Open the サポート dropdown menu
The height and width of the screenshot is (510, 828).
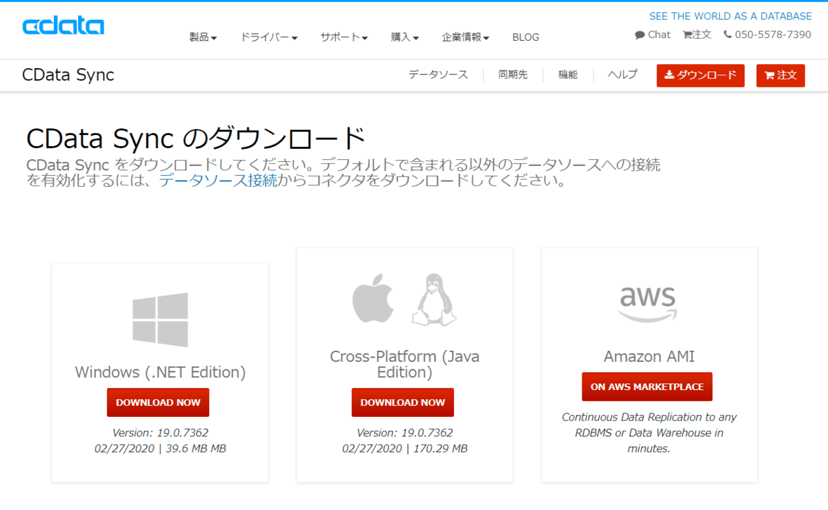[344, 37]
